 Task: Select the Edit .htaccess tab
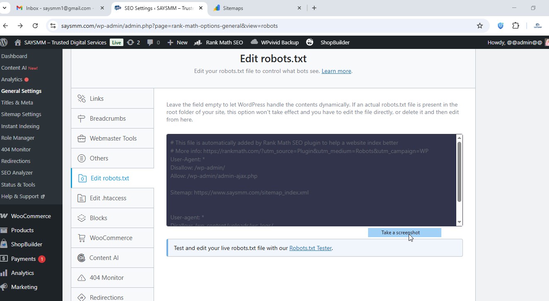pyautogui.click(x=108, y=198)
